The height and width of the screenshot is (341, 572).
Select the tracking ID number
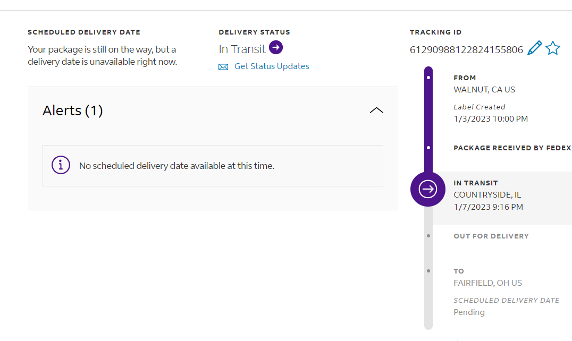(x=466, y=50)
